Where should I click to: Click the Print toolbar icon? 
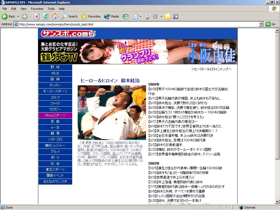click(x=147, y=16)
